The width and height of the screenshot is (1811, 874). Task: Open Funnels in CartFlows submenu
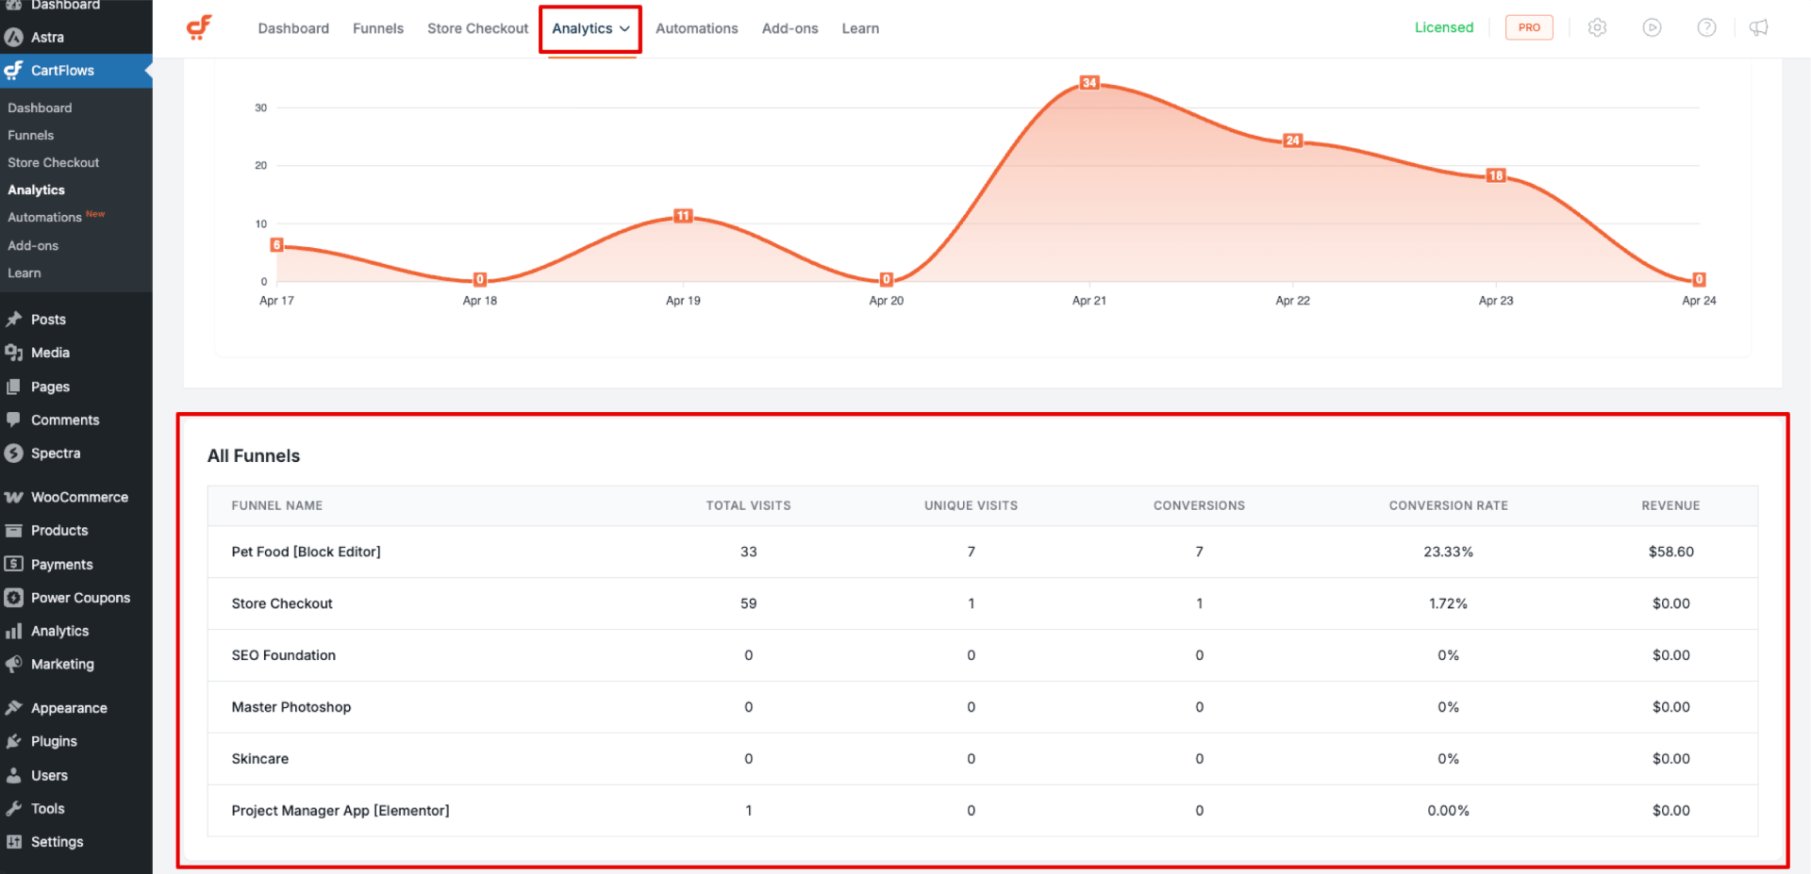coord(31,135)
